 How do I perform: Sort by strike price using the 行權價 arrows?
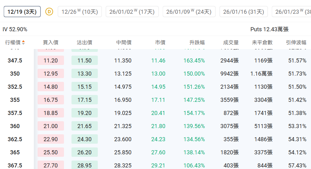(x=24, y=42)
